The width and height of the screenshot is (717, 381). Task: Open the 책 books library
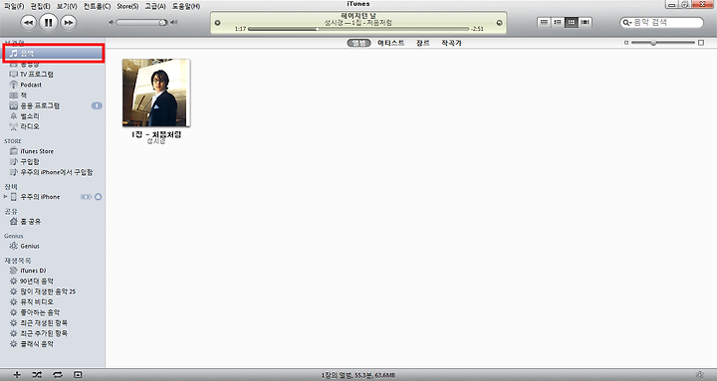[54, 95]
